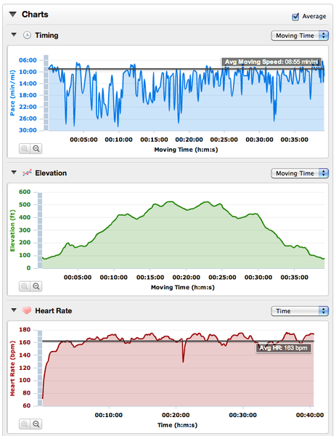The width and height of the screenshot is (336, 436).
Task: Click the Timing clock icon
Action: (27, 36)
